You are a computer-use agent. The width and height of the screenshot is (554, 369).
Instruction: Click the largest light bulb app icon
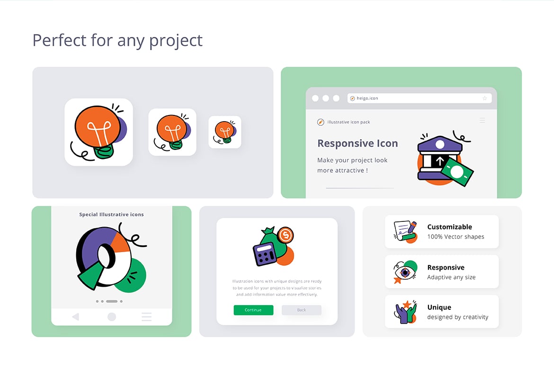click(x=98, y=132)
